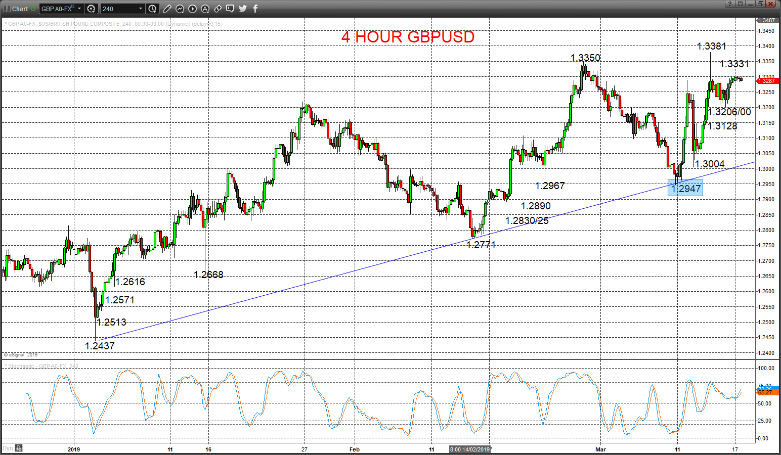Open the window layout dropdown icon
The width and height of the screenshot is (781, 455).
click(741, 4)
